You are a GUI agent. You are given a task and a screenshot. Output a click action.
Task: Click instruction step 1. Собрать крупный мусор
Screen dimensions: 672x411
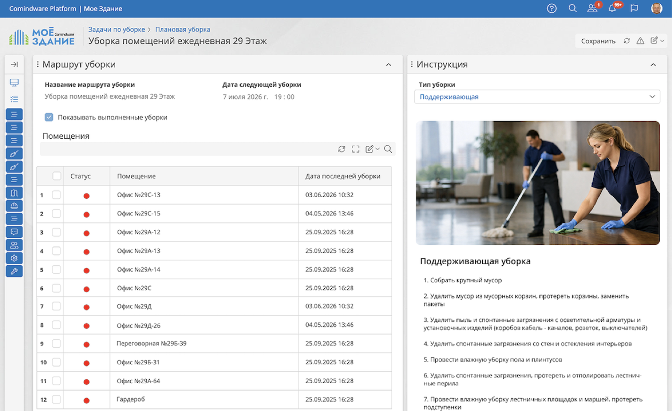(x=462, y=280)
